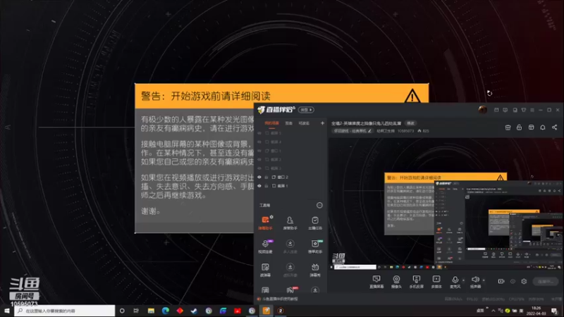Click the Windows search box
This screenshot has width=564, height=317.
65,311
